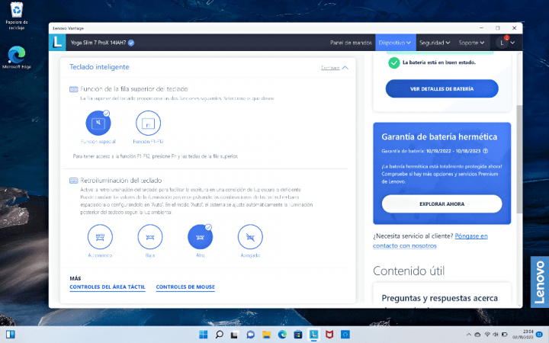Screen dimensions: 549x343
Task: Open Task View in the taskbar
Action: click(234, 335)
